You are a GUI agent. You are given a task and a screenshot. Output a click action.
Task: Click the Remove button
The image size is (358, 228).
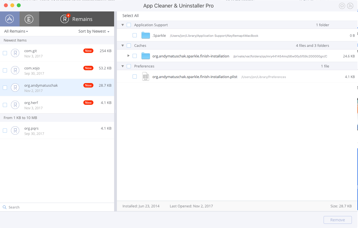(338, 220)
